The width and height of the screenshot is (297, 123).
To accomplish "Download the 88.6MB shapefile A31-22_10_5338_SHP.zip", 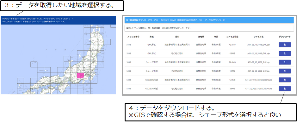I will point(284,62).
